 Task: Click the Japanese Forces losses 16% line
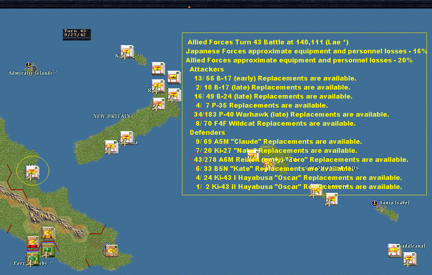(x=307, y=51)
